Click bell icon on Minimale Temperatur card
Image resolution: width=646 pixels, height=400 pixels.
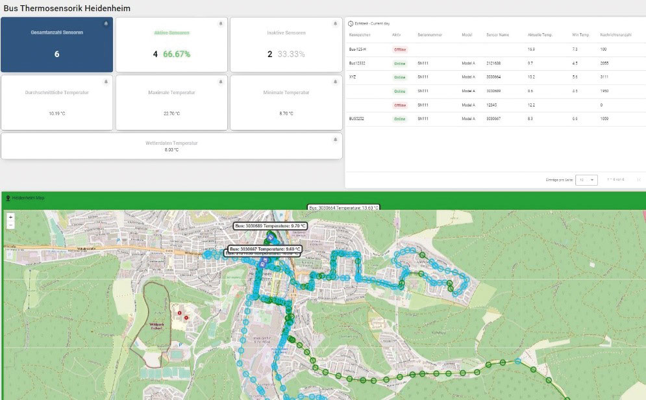335,82
